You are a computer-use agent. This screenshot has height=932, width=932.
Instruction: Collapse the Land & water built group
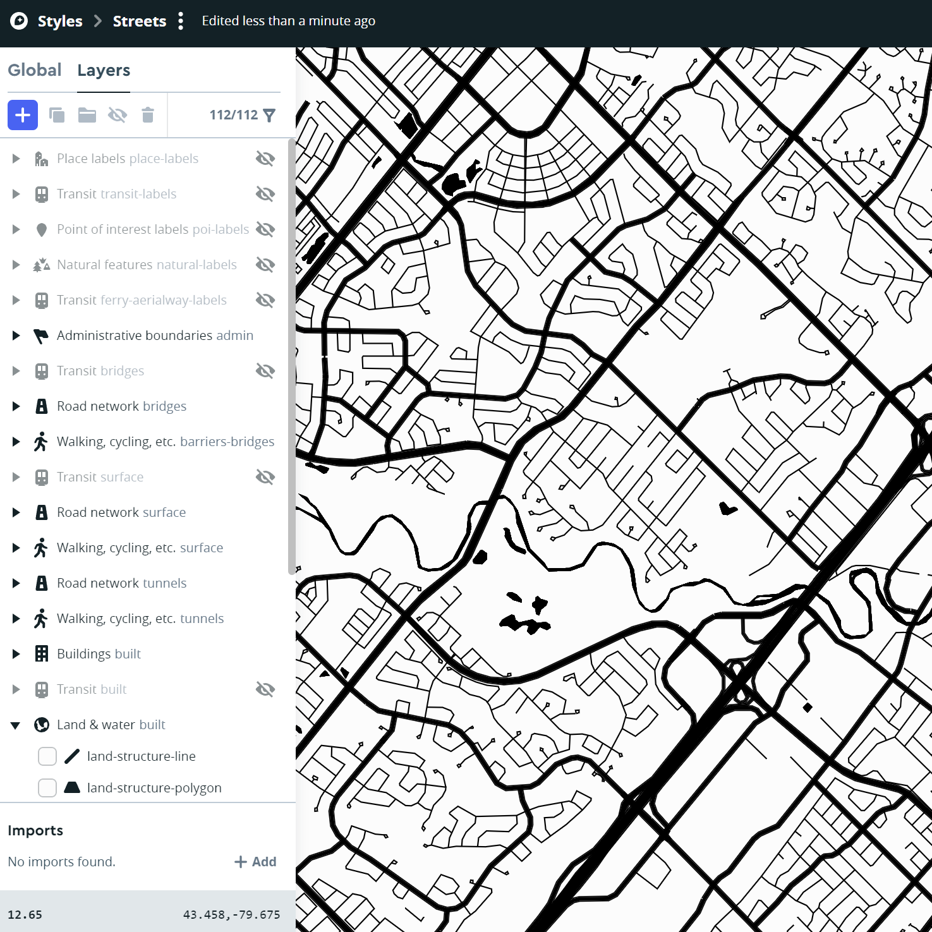16,725
